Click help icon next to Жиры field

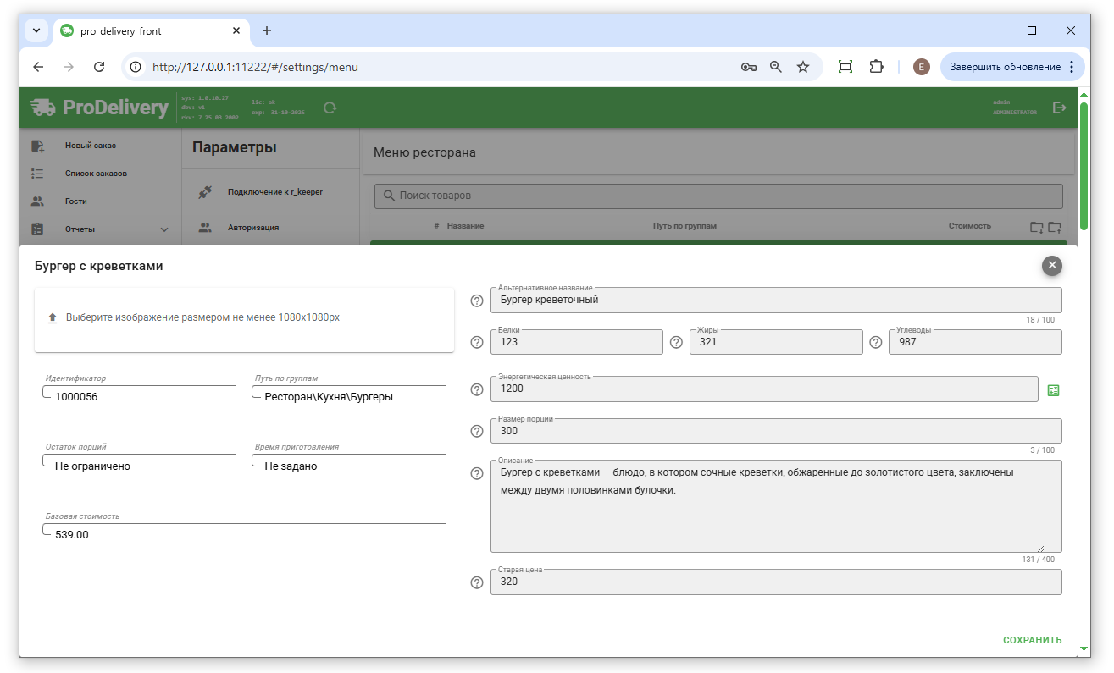(x=676, y=343)
